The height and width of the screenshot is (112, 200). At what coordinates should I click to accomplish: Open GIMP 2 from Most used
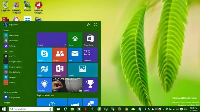[9, 83]
